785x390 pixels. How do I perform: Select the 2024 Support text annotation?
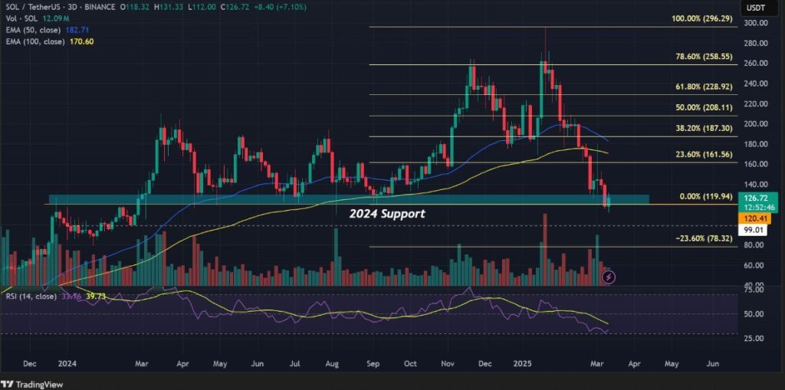pos(386,214)
